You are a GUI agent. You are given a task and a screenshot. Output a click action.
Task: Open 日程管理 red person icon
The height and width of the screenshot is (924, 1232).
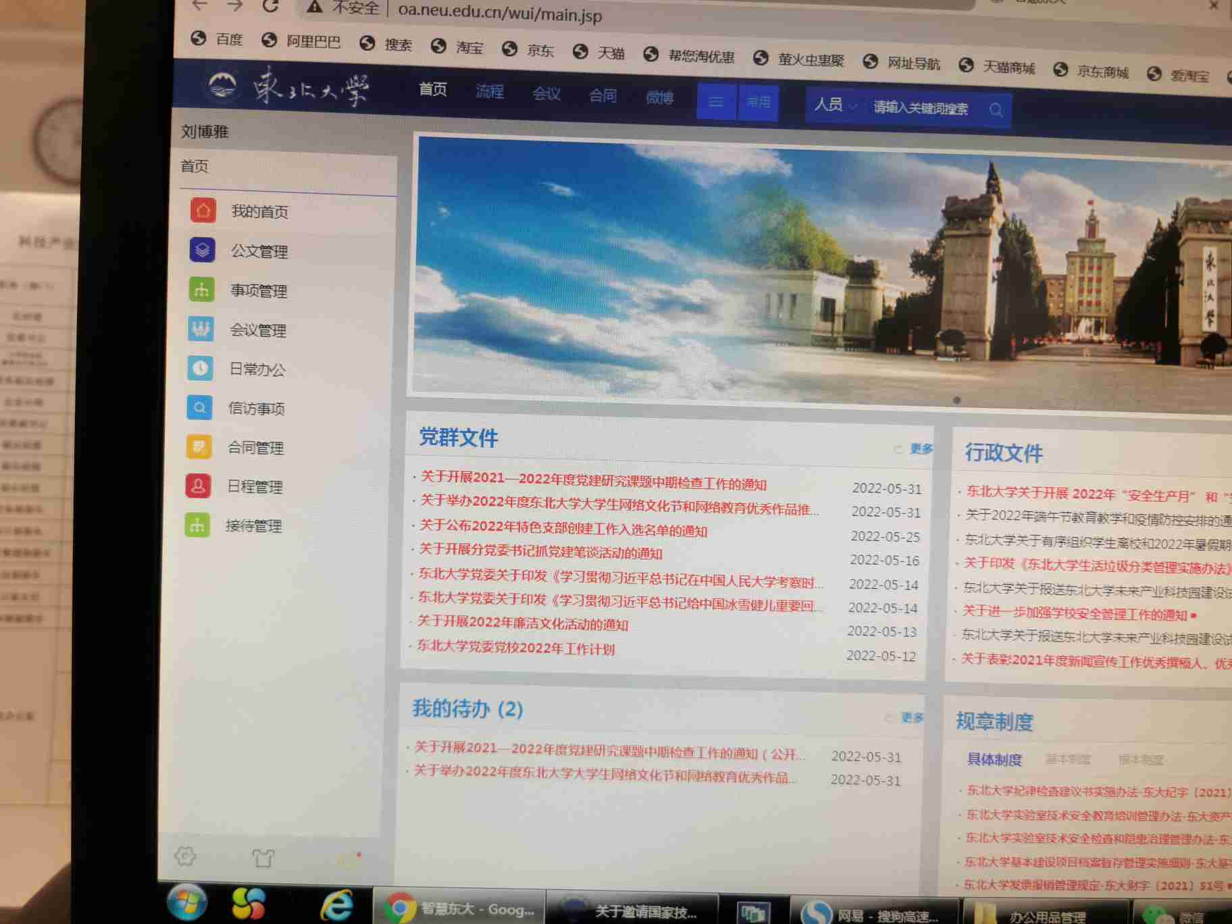198,486
